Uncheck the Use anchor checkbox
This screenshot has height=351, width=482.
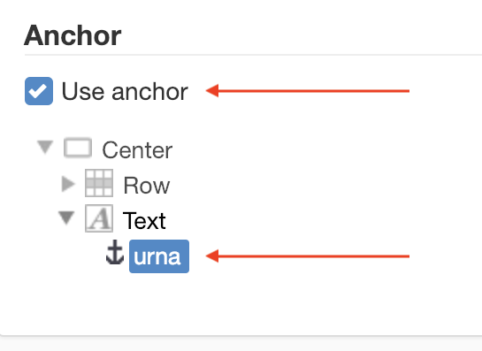[x=39, y=91]
